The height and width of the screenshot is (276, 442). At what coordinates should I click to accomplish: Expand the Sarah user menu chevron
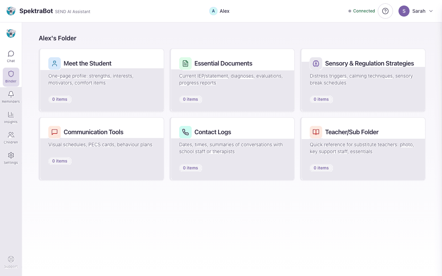point(431,11)
